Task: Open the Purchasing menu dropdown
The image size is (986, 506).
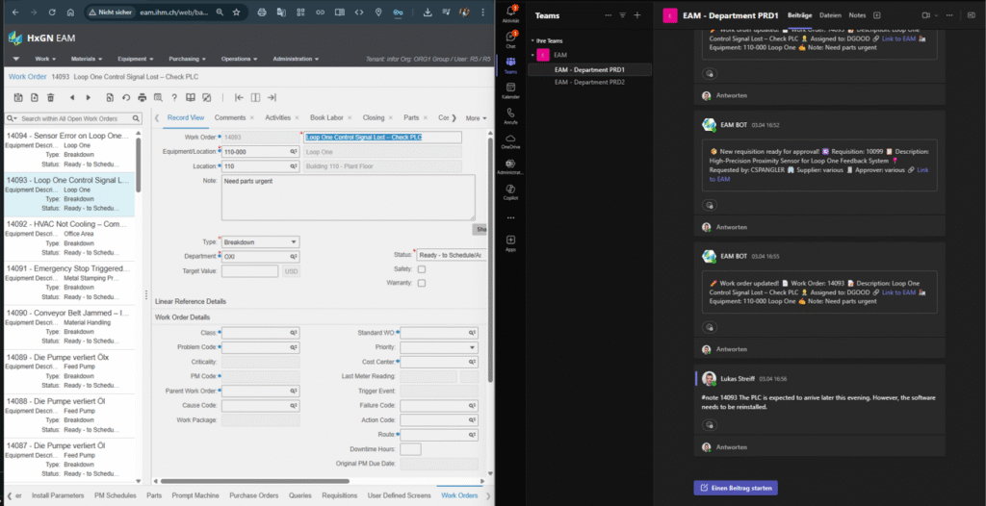Action: (x=188, y=59)
